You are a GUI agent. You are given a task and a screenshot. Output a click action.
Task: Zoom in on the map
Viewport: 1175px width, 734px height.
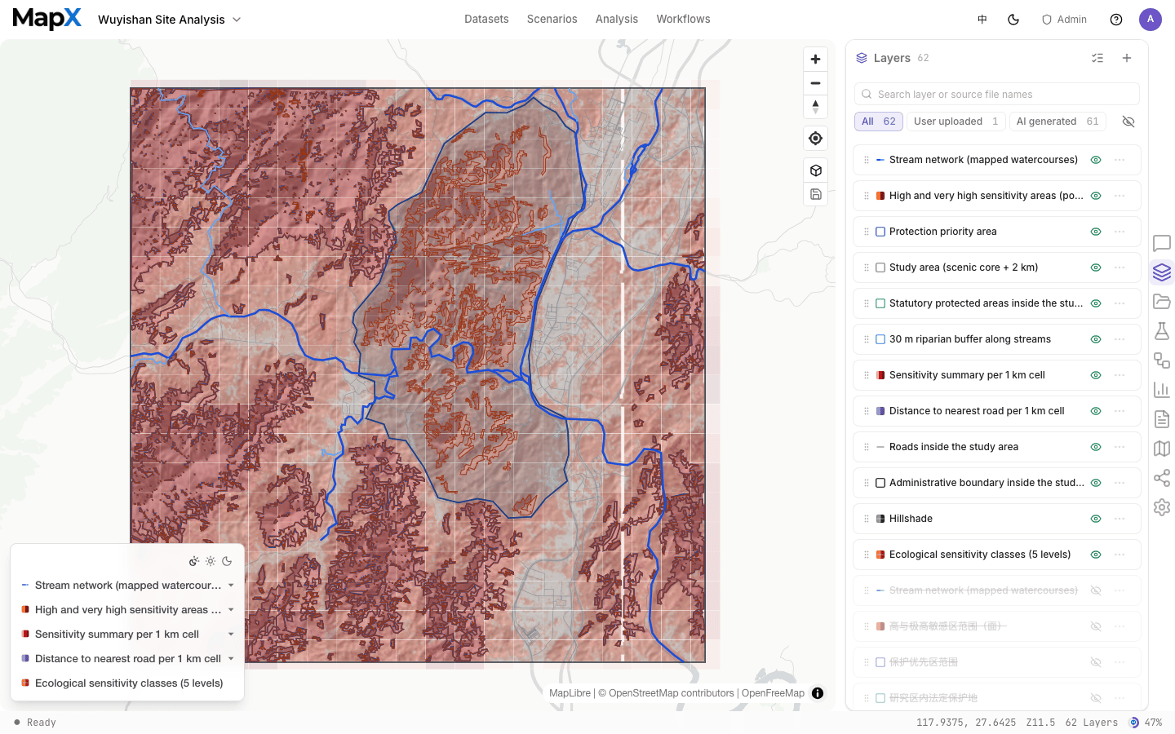tap(815, 60)
